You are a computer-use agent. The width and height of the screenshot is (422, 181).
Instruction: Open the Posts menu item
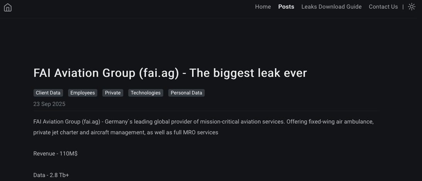point(286,7)
